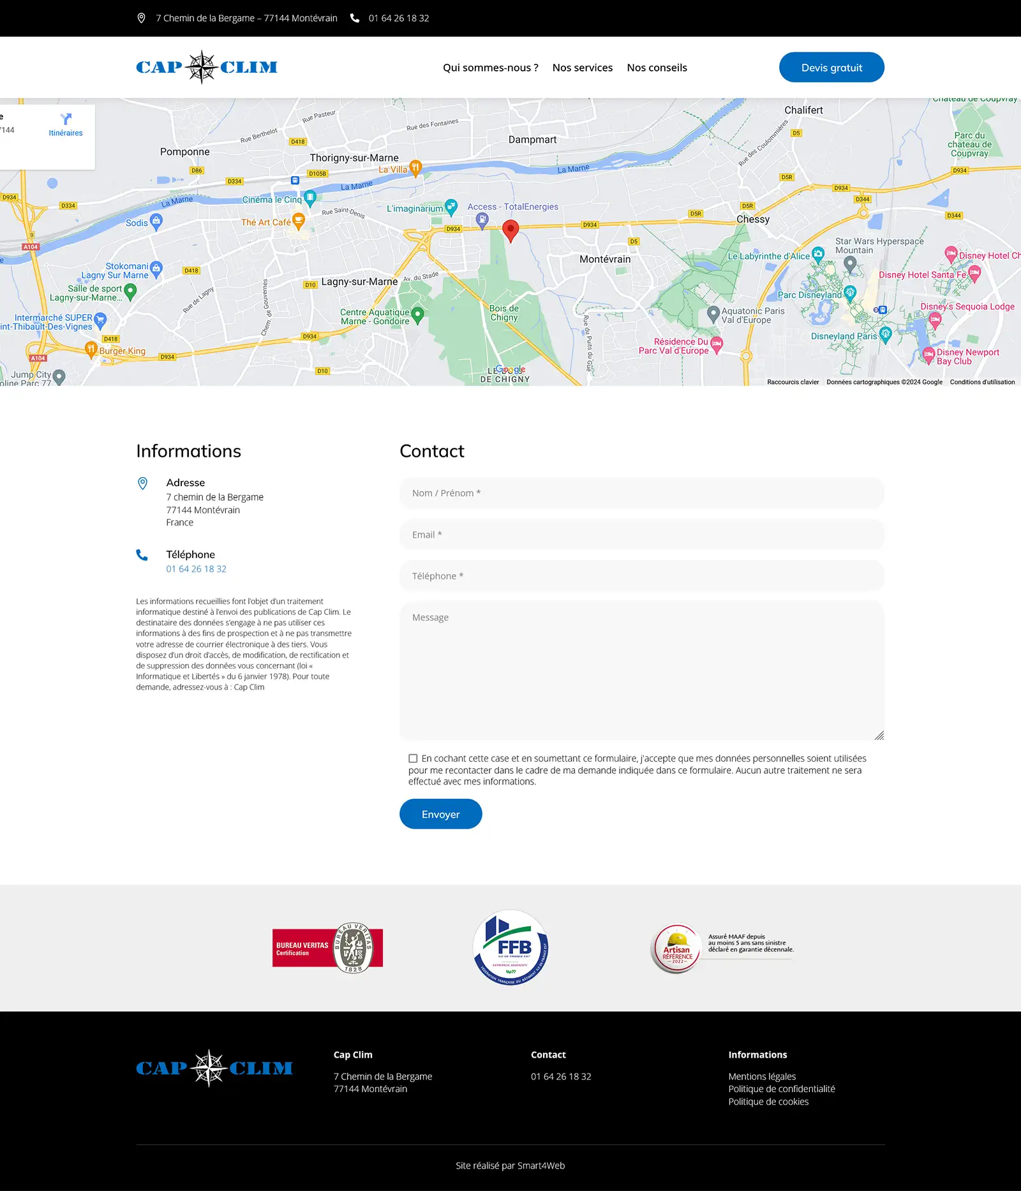
Task: Click the Aquatonic Paris map marker
Action: coord(713,314)
